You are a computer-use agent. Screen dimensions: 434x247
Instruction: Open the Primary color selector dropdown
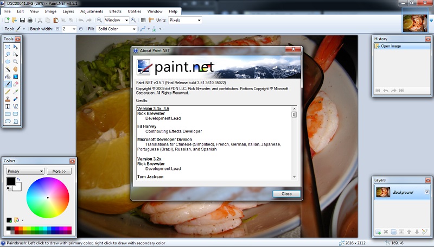click(x=24, y=171)
